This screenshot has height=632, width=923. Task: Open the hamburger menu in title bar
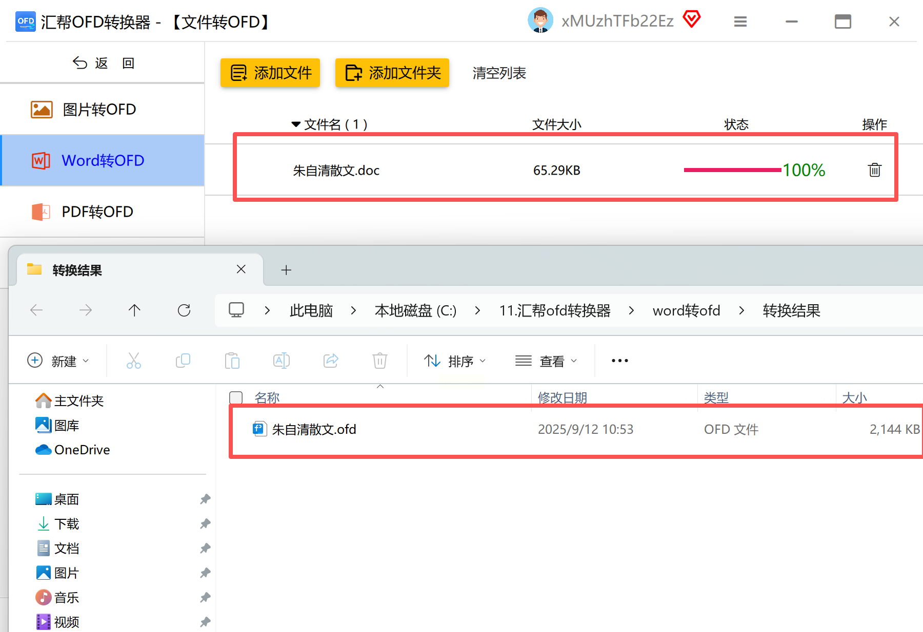[x=740, y=22]
